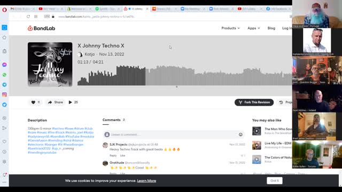Play The Colors of Nature suggestion
Viewport: 342px width, 192px height.
tap(256, 159)
